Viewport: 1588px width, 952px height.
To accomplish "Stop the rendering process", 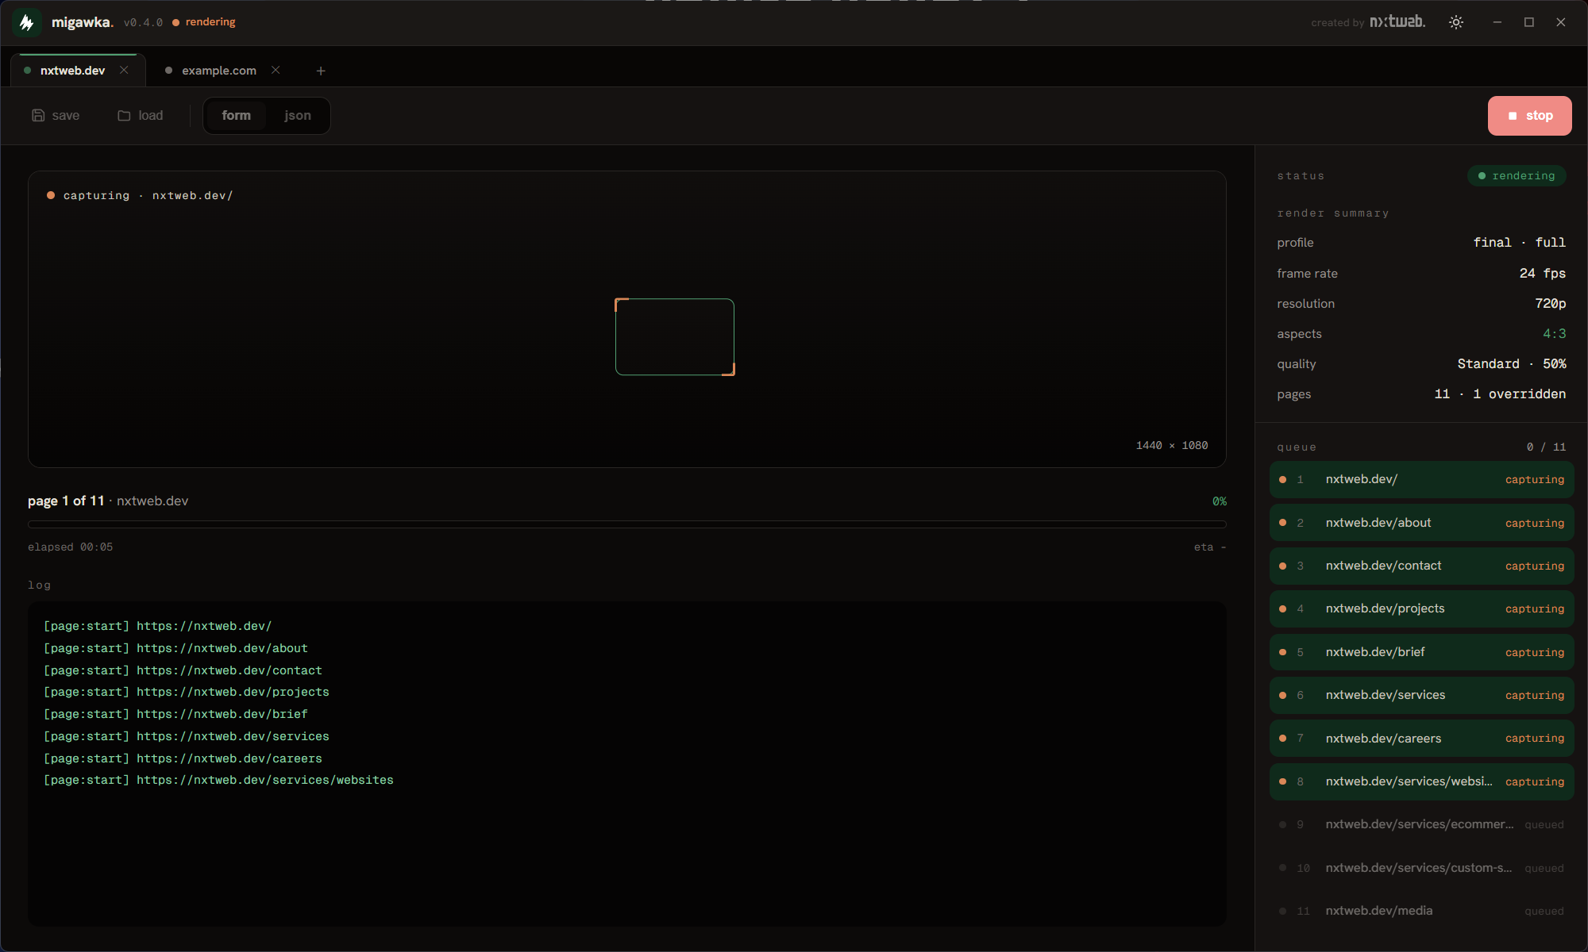I will pyautogui.click(x=1529, y=116).
